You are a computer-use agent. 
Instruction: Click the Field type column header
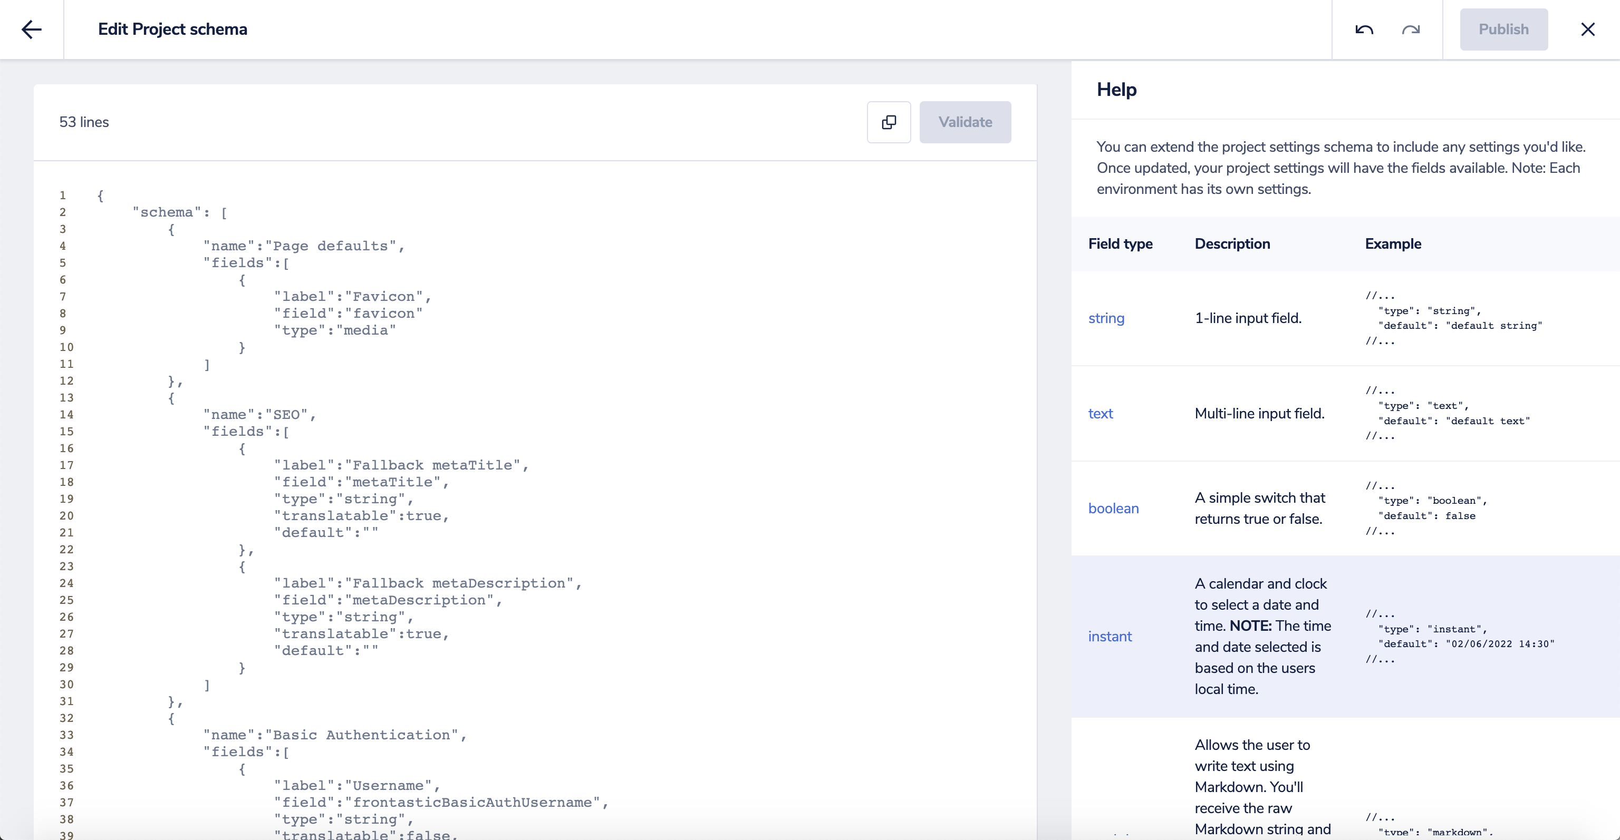tap(1120, 244)
